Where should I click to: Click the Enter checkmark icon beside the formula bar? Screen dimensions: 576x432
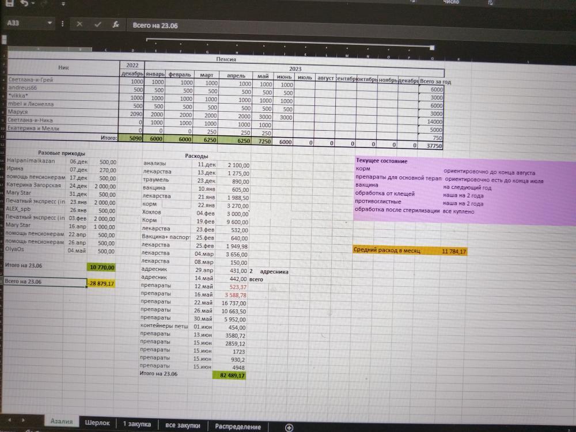pos(97,25)
